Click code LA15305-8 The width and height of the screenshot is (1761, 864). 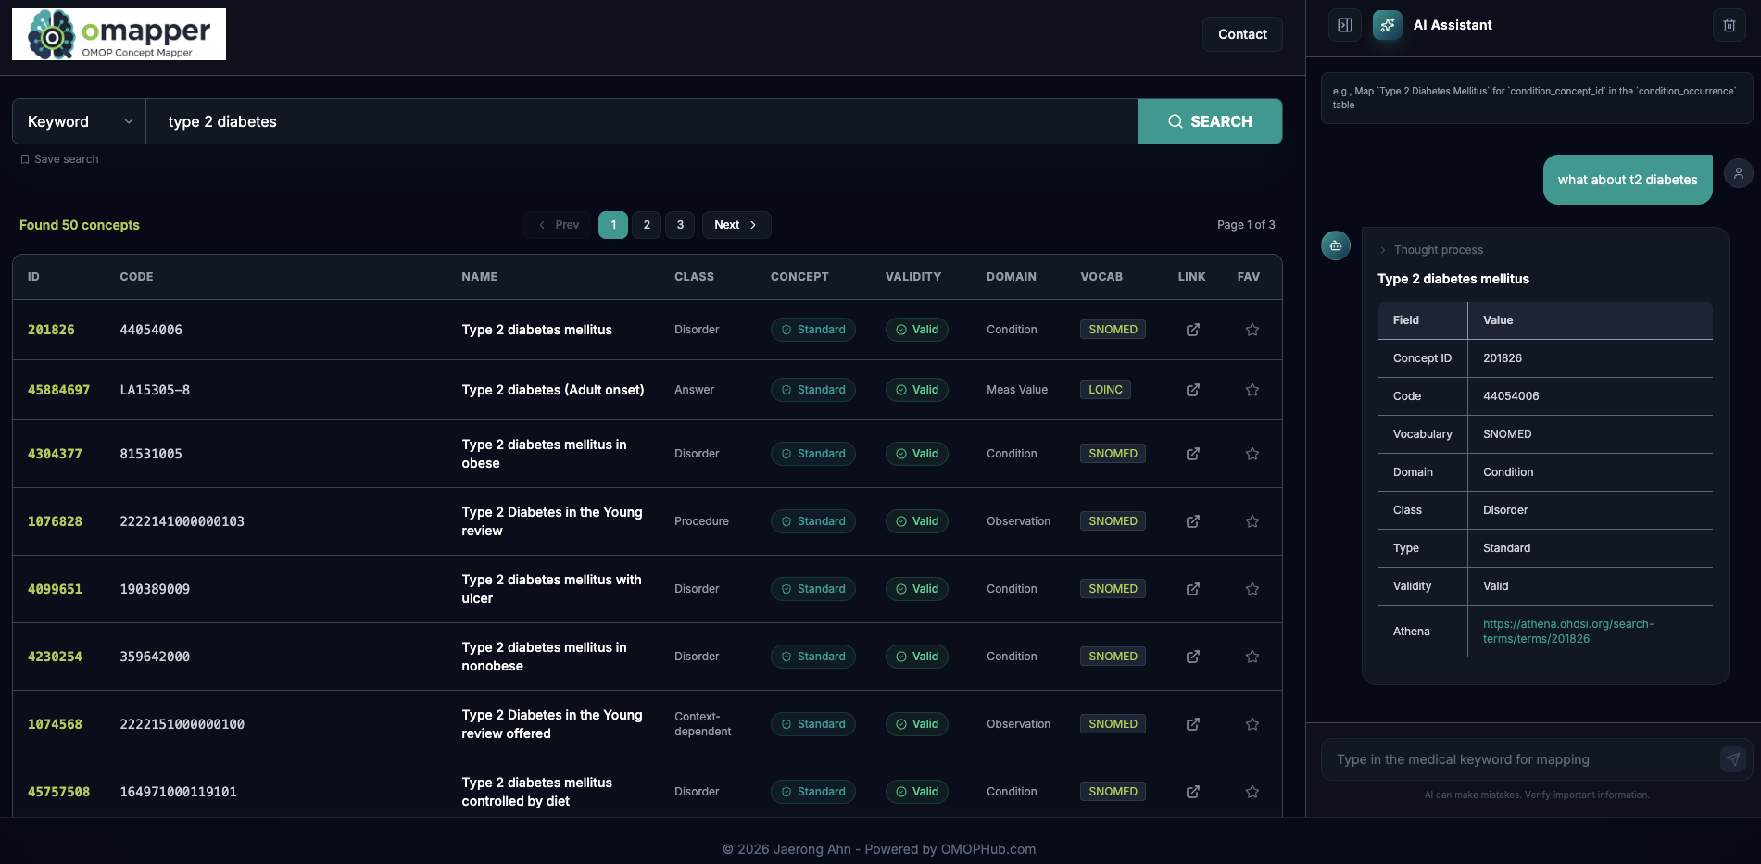(155, 390)
